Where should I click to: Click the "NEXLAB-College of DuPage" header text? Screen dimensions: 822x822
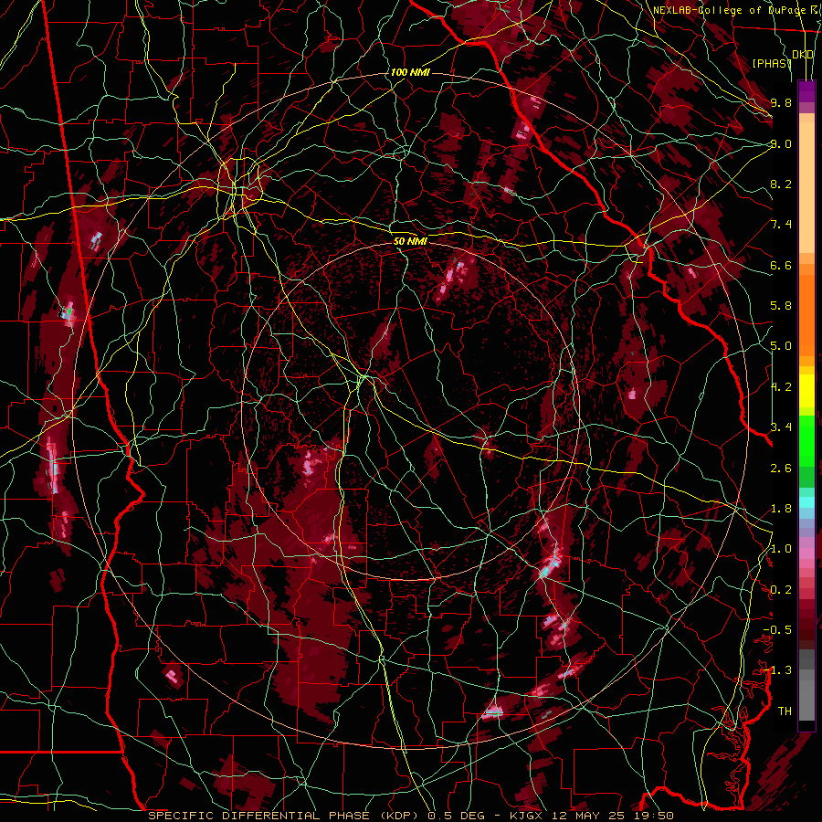pyautogui.click(x=729, y=10)
